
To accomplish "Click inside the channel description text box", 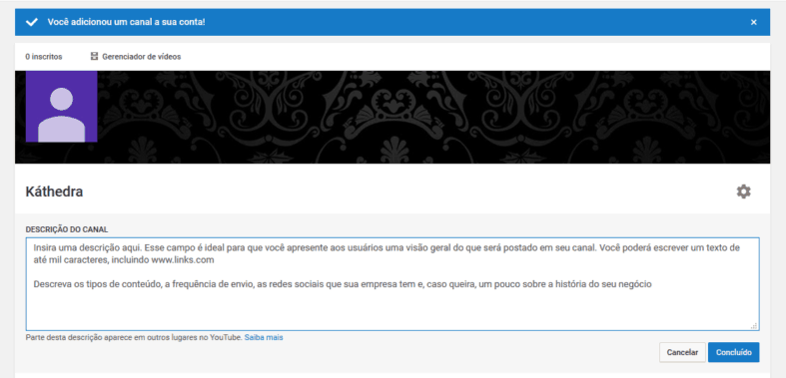I will [393, 284].
